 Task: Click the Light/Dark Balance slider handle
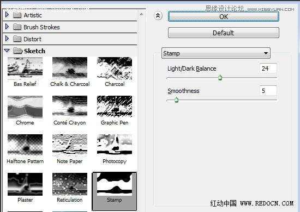coord(220,78)
